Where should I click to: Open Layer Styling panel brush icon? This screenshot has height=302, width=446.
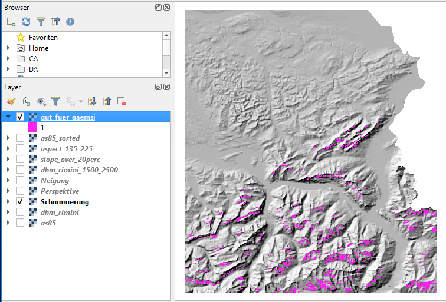[x=11, y=101]
